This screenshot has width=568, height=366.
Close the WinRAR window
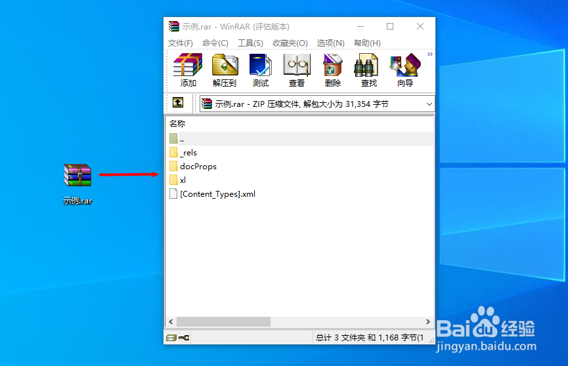click(420, 26)
